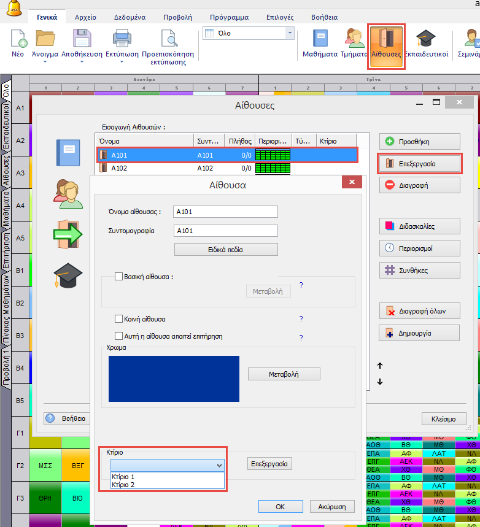The image size is (480, 527).
Task: Expand the Κτίριο dropdown arrow
Action: (219, 466)
